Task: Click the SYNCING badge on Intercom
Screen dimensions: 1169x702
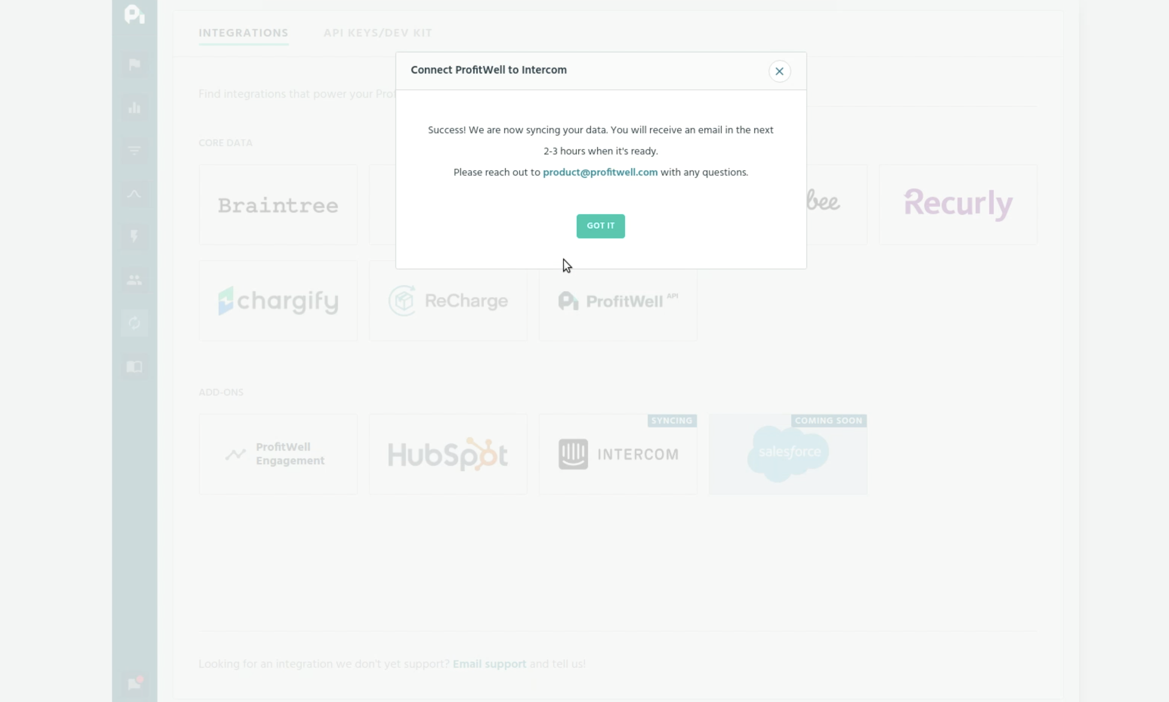Action: [x=672, y=421]
